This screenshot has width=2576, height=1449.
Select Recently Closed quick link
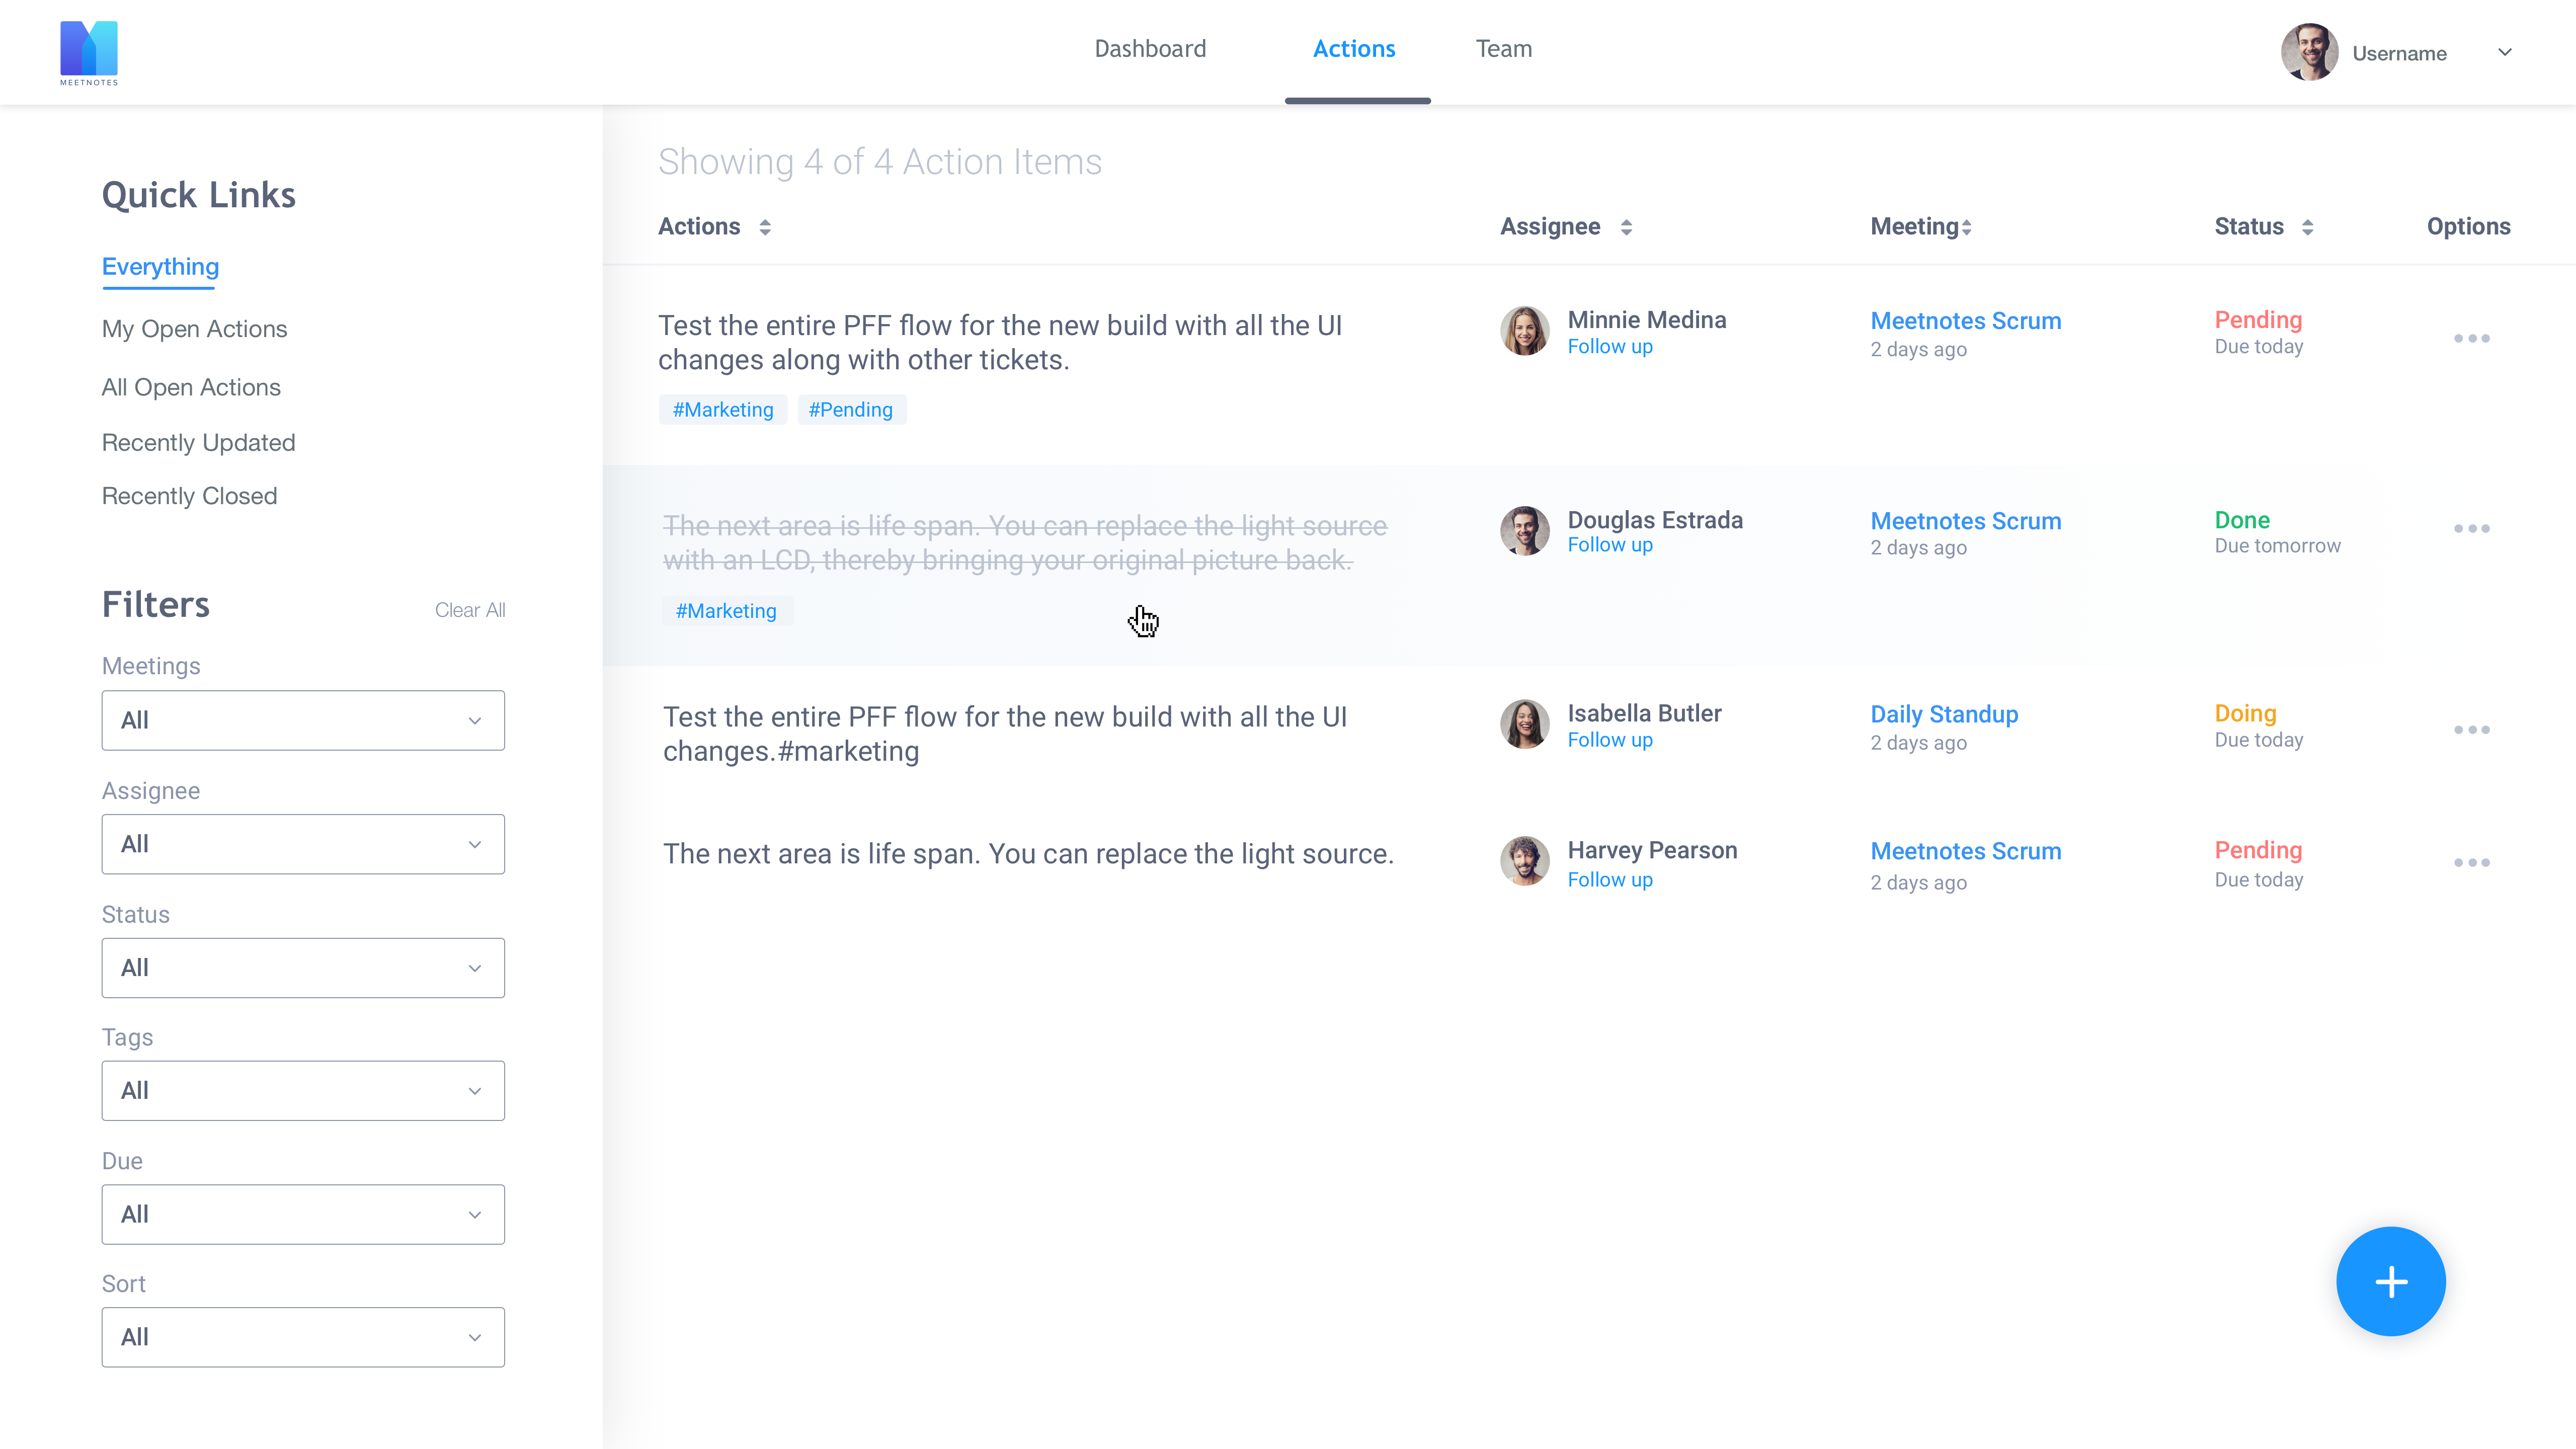(x=189, y=496)
